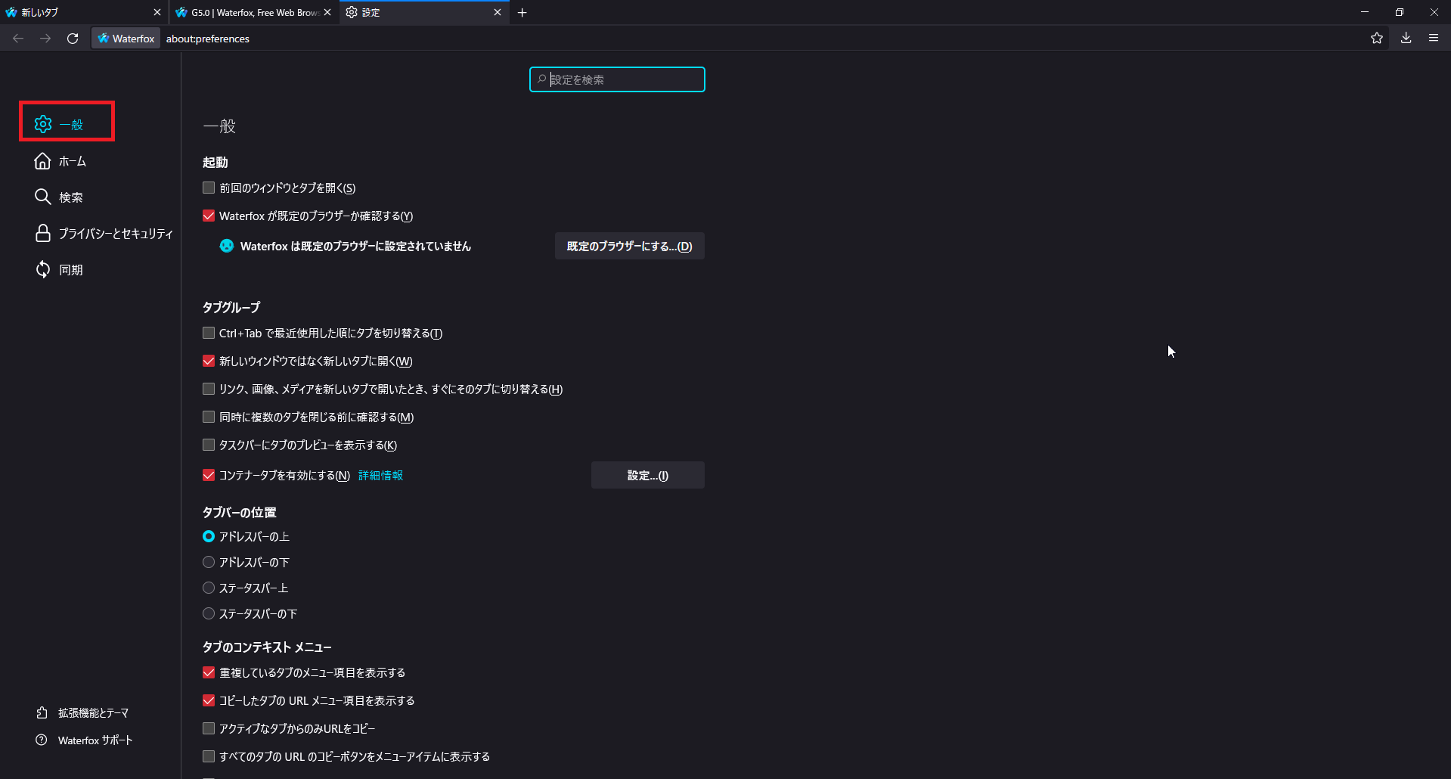
Task: Switch to the G5.0 Waterfox tab
Action: [253, 13]
